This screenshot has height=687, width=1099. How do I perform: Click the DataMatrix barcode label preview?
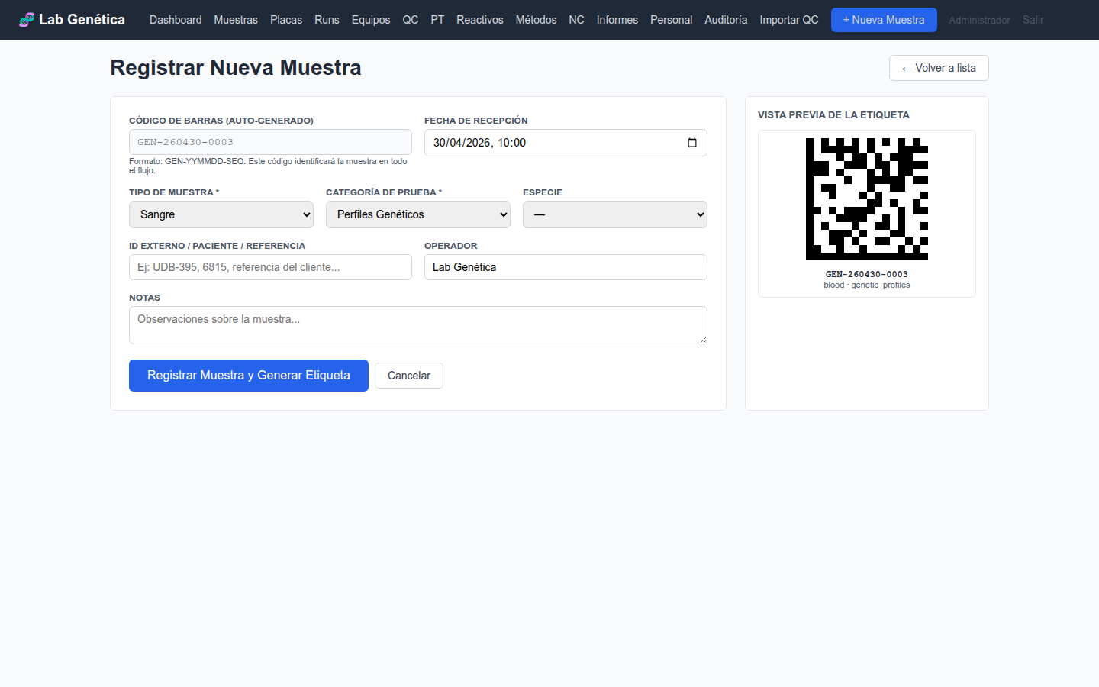pyautogui.click(x=867, y=199)
